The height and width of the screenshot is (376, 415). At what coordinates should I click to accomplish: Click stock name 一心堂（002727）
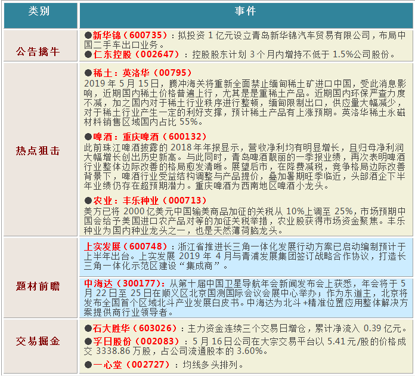click(131, 365)
